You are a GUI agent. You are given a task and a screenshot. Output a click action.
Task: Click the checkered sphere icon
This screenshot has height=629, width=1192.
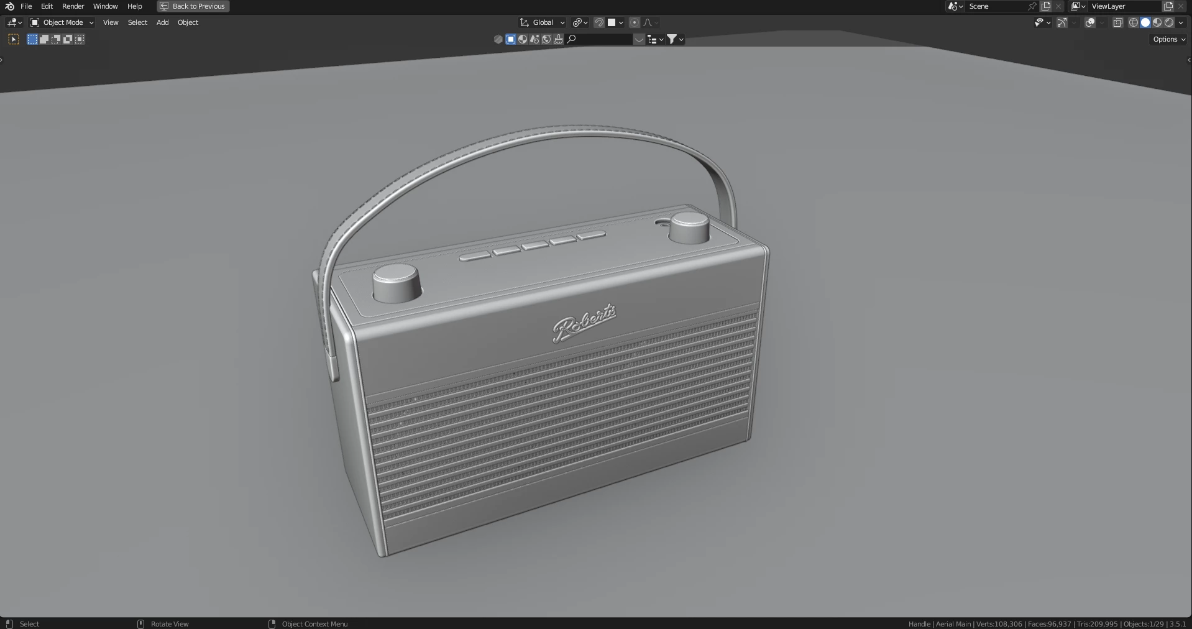coord(523,39)
